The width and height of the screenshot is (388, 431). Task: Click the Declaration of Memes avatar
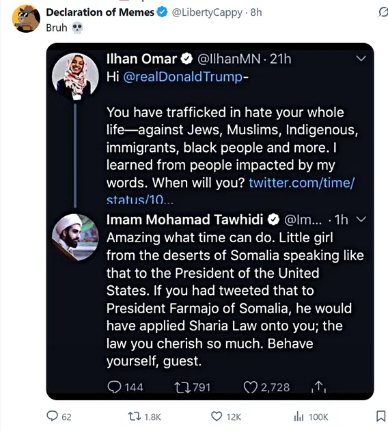coord(27,19)
